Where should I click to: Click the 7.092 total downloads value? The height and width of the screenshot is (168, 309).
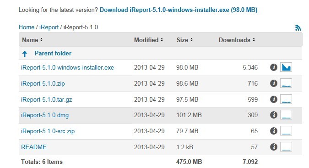pos(250,162)
